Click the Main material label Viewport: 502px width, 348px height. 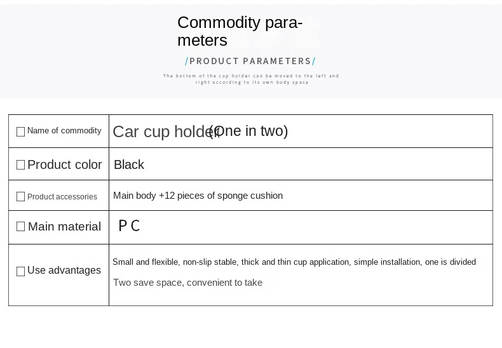pos(64,227)
